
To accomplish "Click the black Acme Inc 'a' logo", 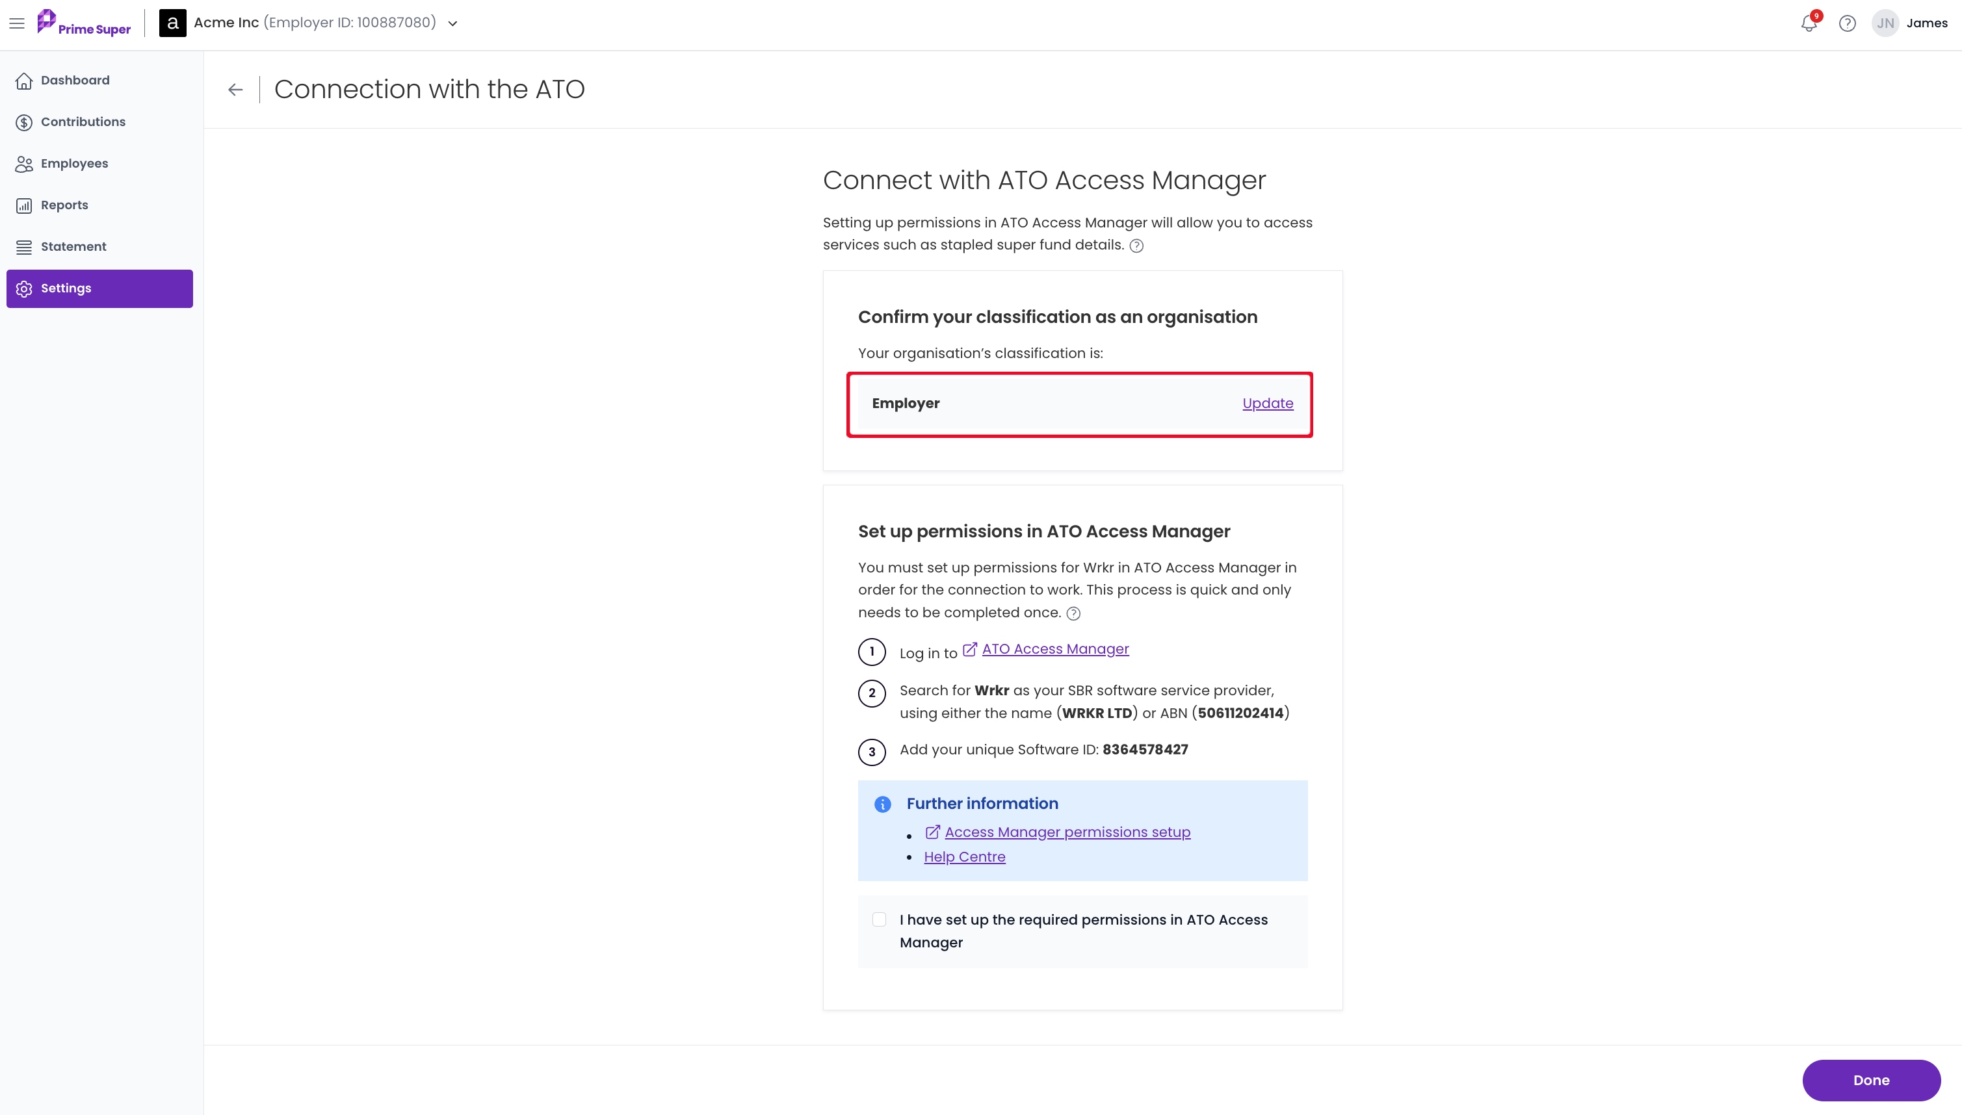I will pos(172,23).
